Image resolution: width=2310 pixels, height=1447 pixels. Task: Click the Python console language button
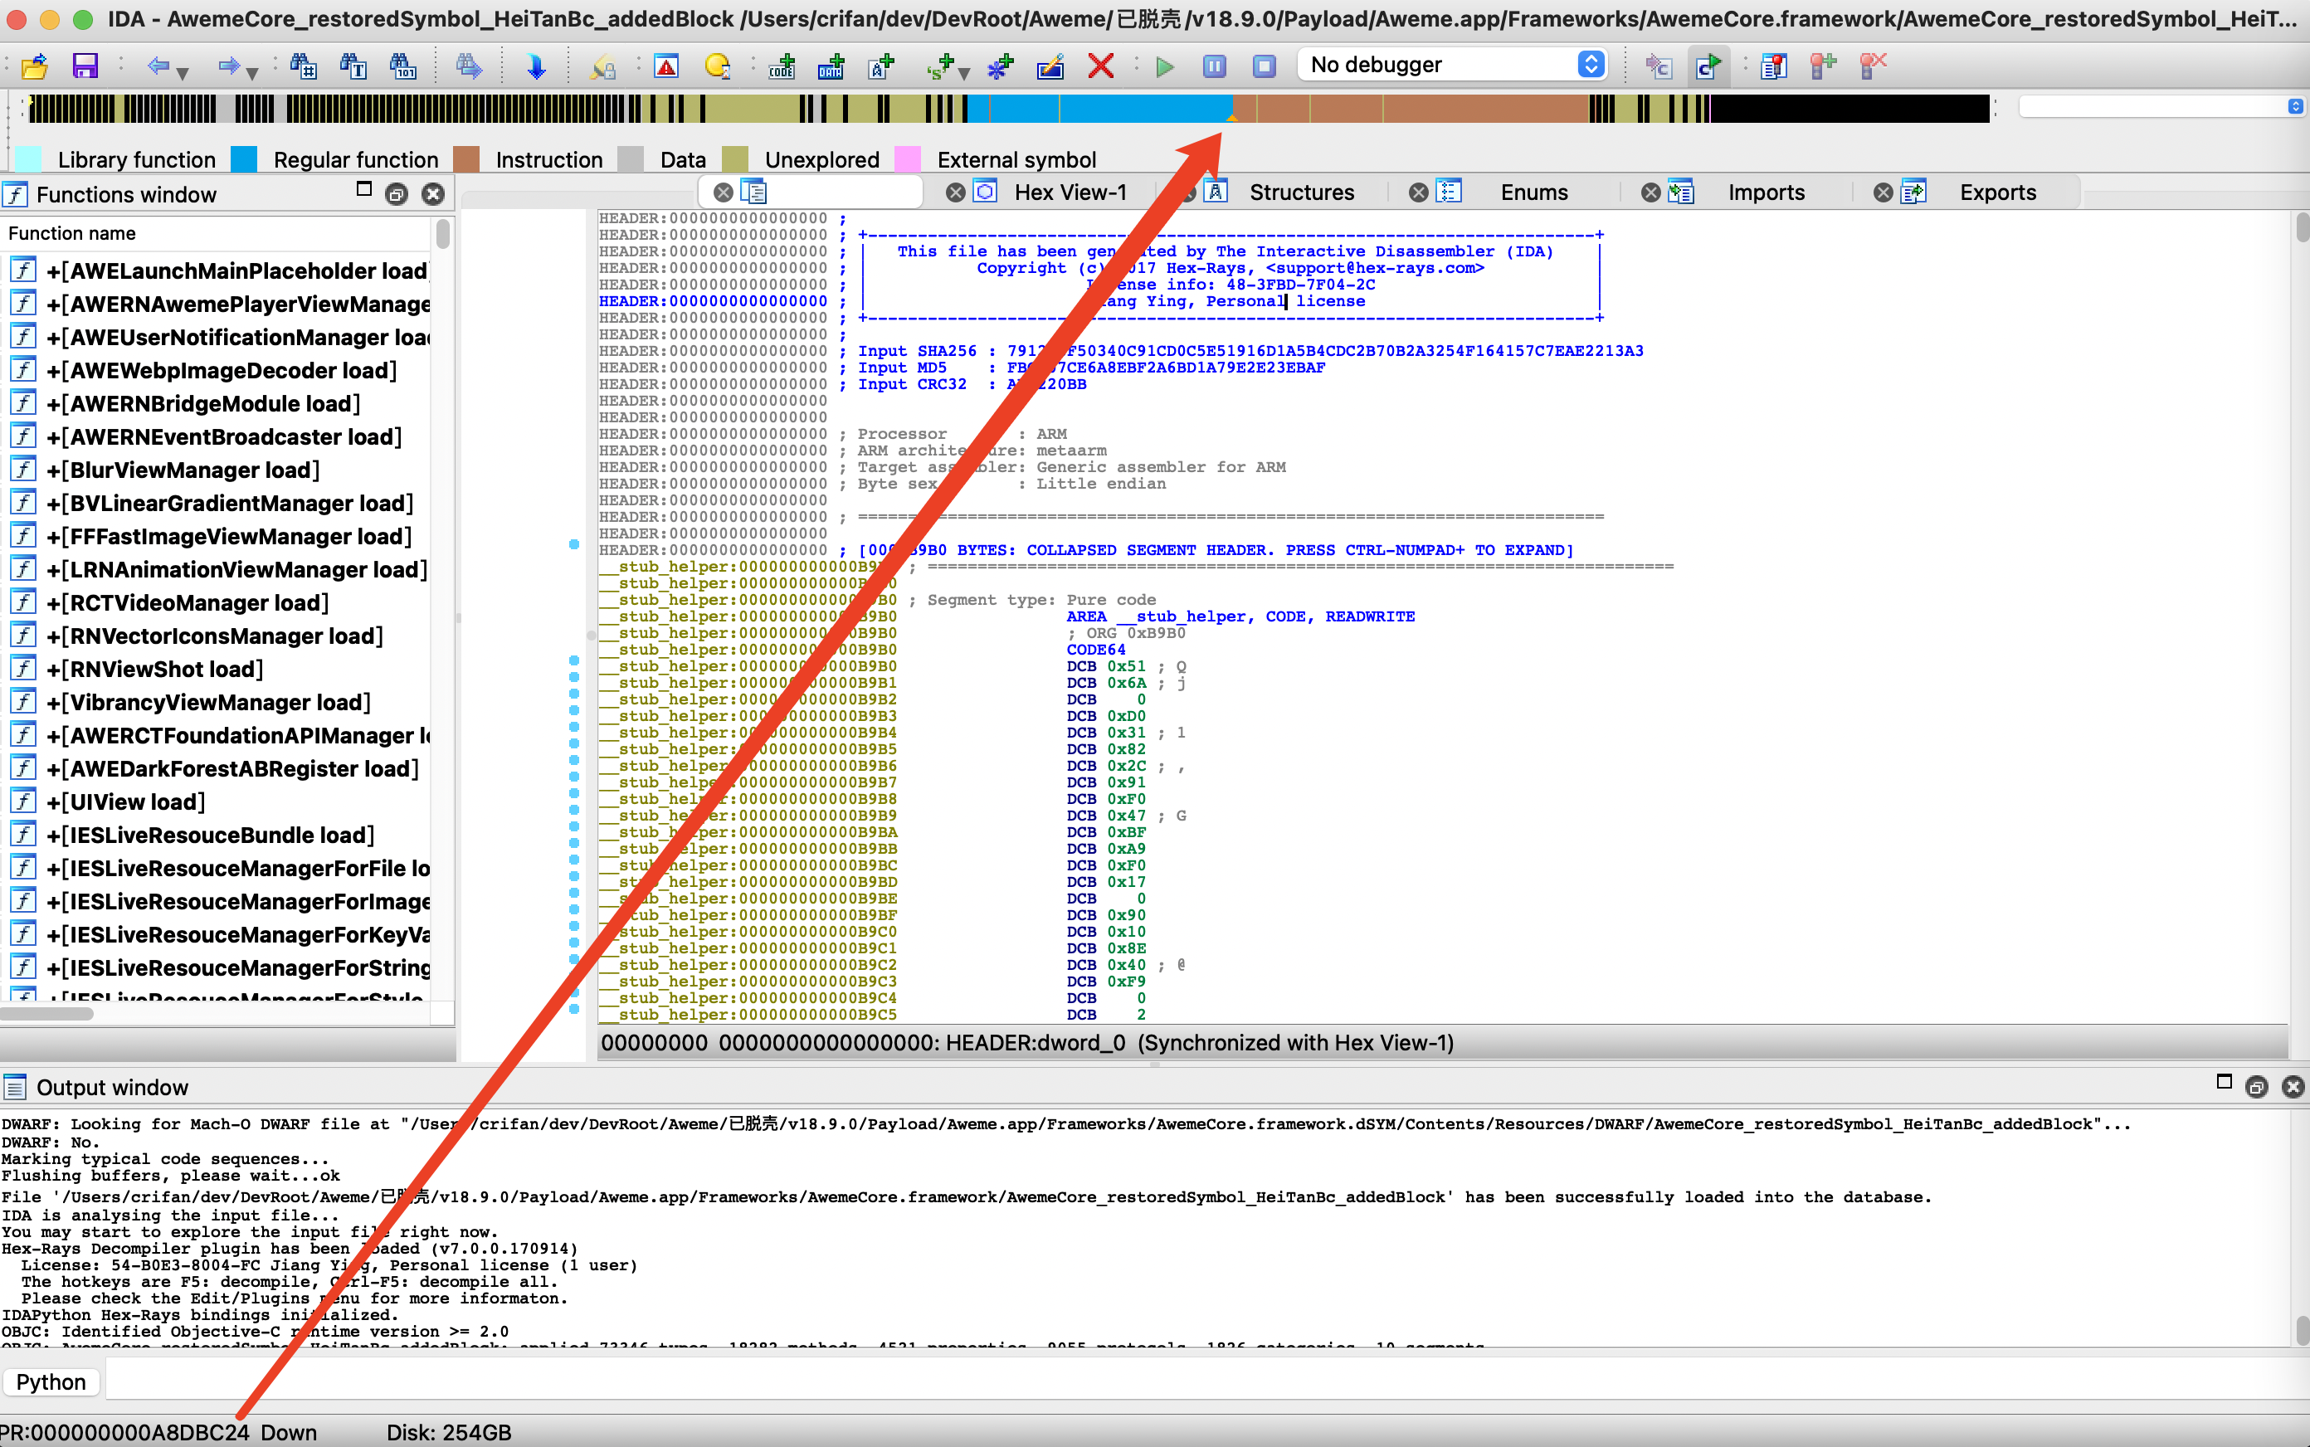click(51, 1381)
